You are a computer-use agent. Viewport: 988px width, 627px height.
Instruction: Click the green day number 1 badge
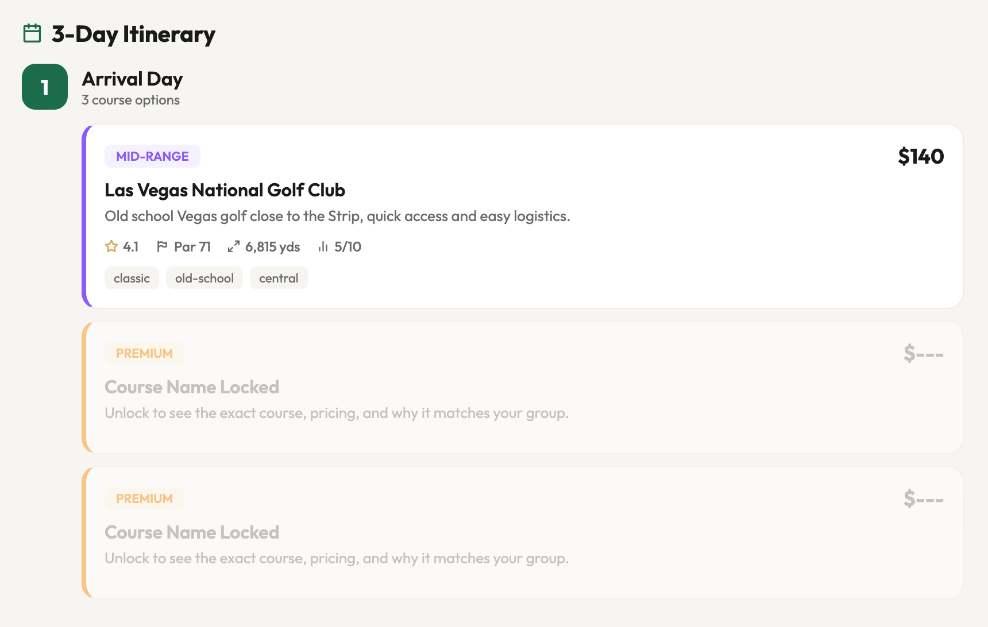point(45,87)
